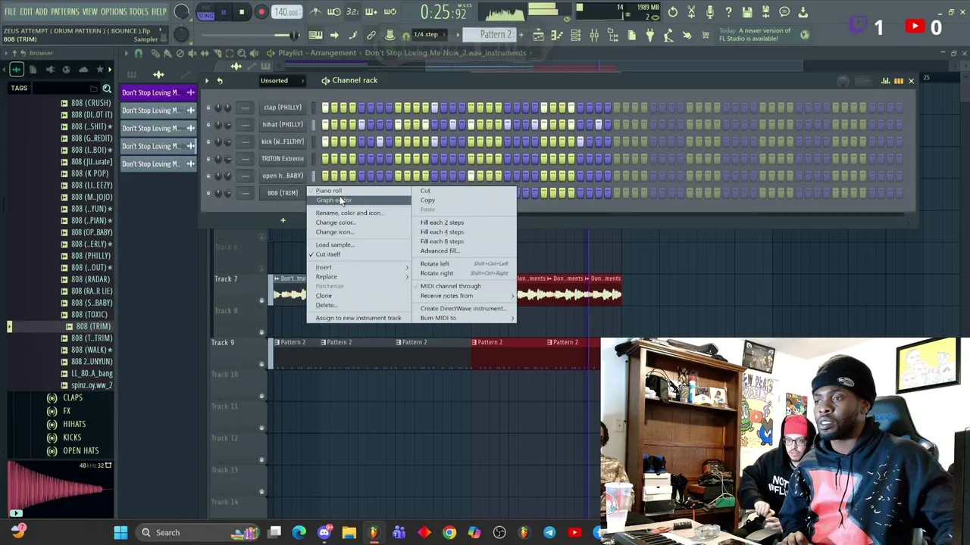The image size is (970, 545).
Task: Click the master pitch knob
Action: [181, 35]
